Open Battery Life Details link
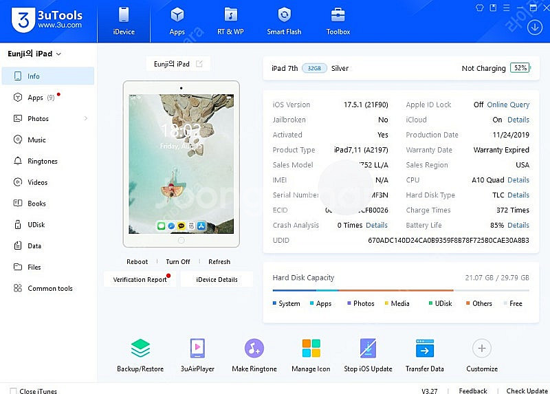Image resolution: width=550 pixels, height=394 pixels. (x=518, y=226)
